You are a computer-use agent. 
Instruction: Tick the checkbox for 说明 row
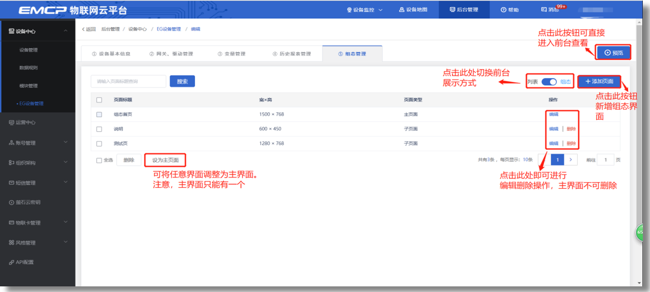99,129
